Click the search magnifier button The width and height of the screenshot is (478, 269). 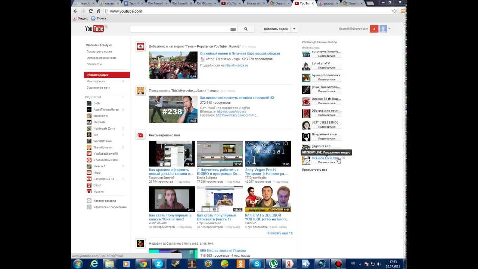246,29
